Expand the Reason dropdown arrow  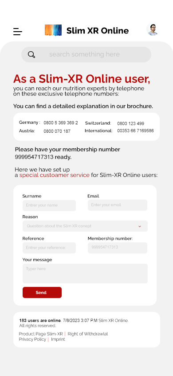point(140,226)
